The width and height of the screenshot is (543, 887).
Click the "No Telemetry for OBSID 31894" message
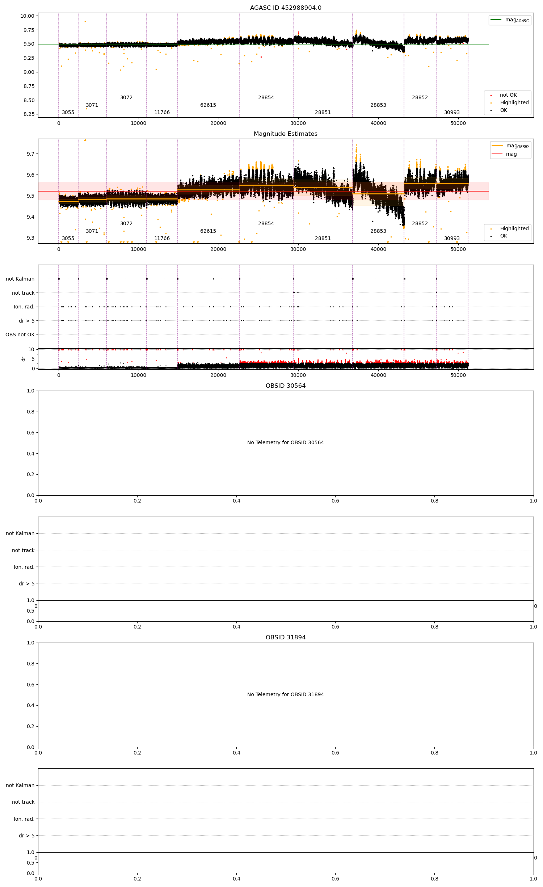point(286,694)
